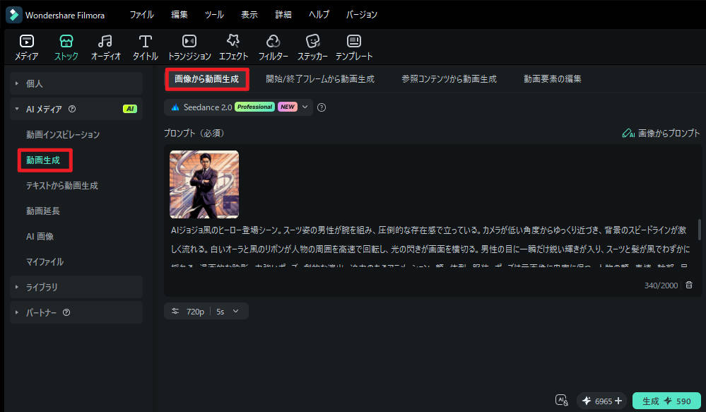
Task: Open settings sliders icon beside 720p
Action: pyautogui.click(x=175, y=311)
